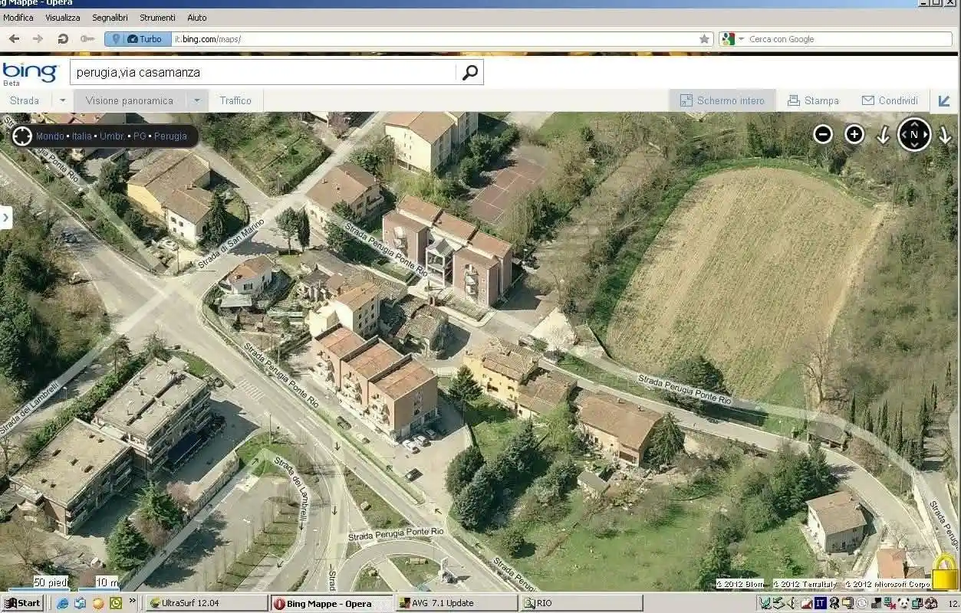Image resolution: width=961 pixels, height=613 pixels.
Task: Switch to Bing Mappe - Opera taskbar window
Action: click(331, 603)
